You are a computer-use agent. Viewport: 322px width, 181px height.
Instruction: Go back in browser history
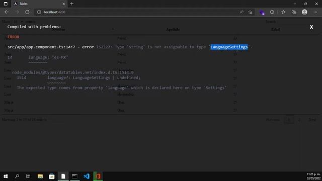7,12
